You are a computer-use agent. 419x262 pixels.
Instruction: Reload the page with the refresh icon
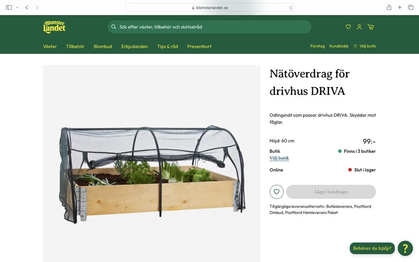(291, 8)
